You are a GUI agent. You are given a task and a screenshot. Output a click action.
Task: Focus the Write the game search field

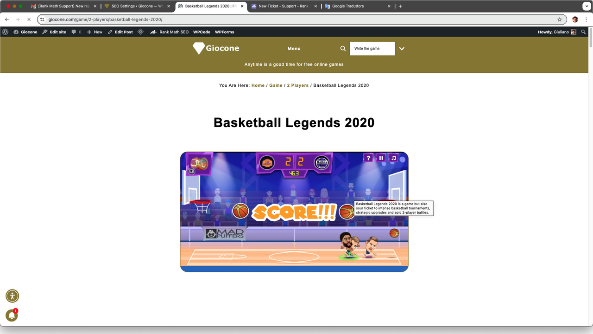372,49
